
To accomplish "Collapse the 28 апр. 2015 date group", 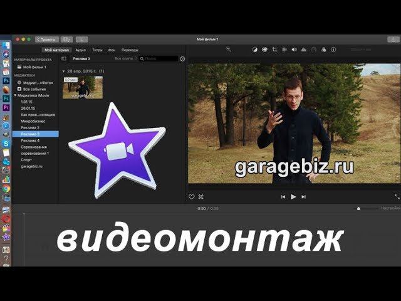I will coord(63,71).
